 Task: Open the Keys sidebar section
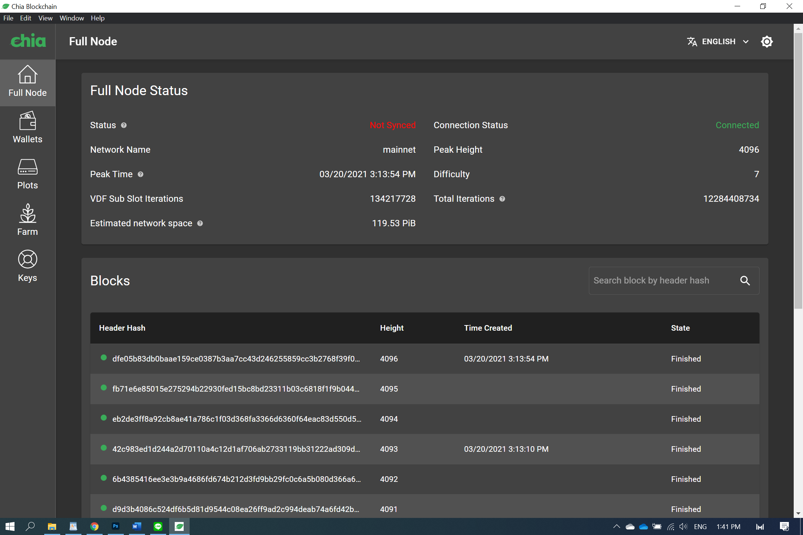point(28,267)
